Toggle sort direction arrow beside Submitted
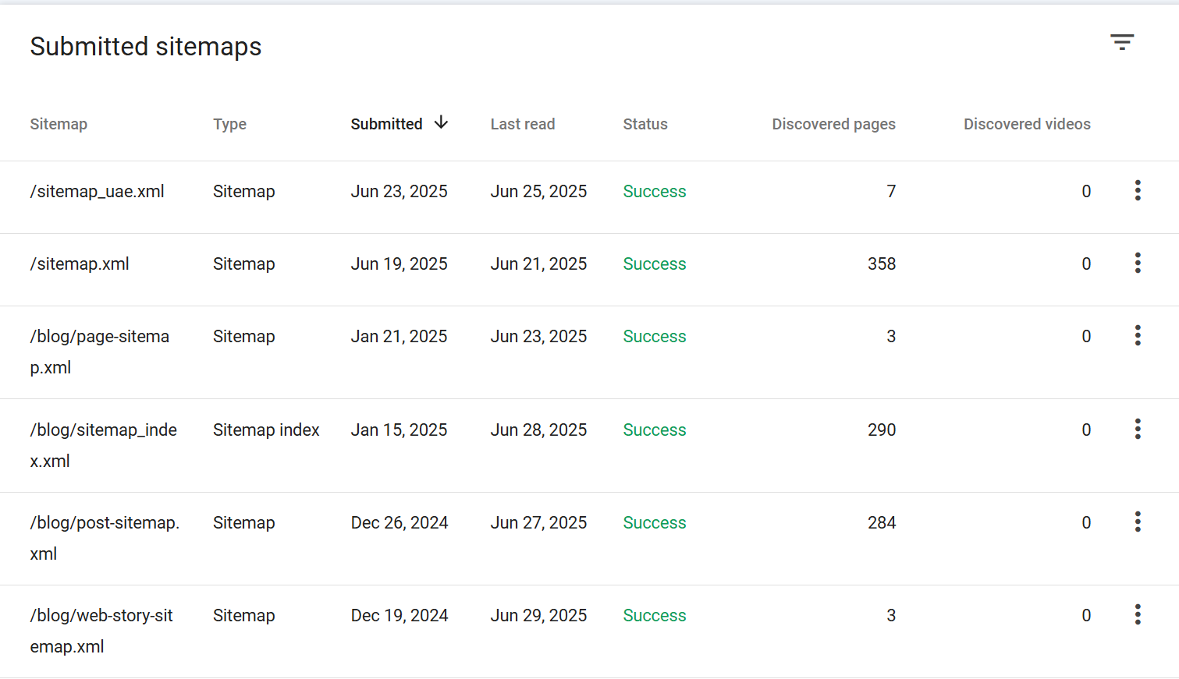This screenshot has height=679, width=1179. (x=442, y=123)
